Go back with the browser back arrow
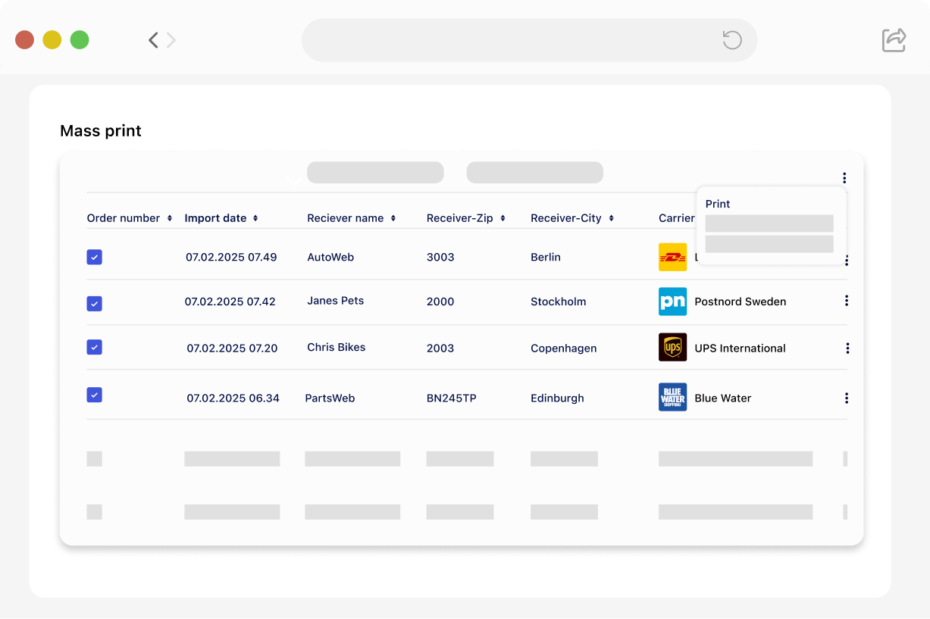Viewport: 930px width, 619px height. tap(153, 40)
